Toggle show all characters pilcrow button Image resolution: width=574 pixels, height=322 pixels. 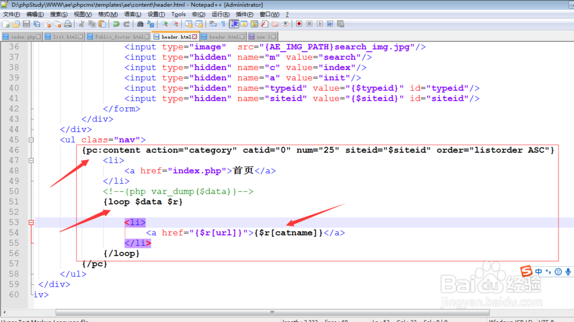click(x=223, y=24)
